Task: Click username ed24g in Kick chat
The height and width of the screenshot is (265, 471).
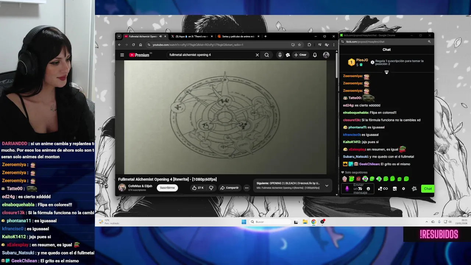Action: (x=348, y=105)
